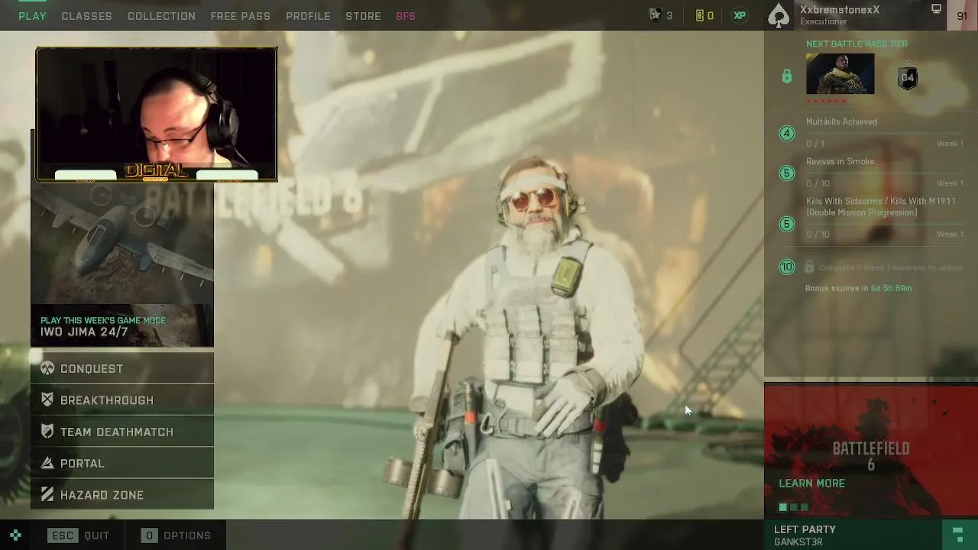This screenshot has width=978, height=550.
Task: Select the Multikills Achieved mission text
Action: [841, 121]
